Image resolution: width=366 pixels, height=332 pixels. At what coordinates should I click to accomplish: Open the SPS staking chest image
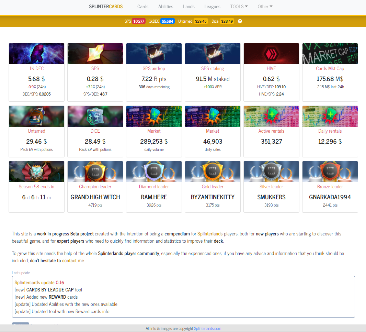(x=213, y=54)
